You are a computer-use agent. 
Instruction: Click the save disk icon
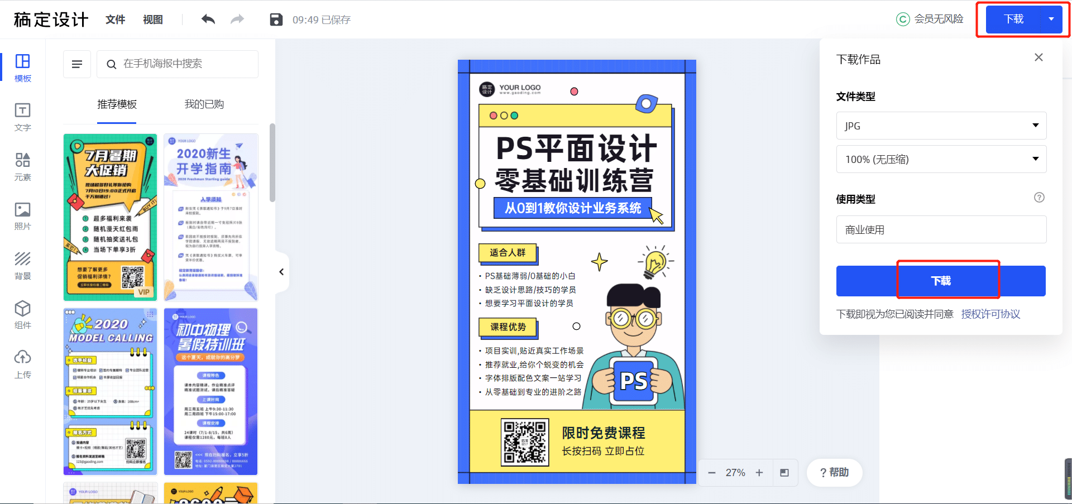[276, 20]
